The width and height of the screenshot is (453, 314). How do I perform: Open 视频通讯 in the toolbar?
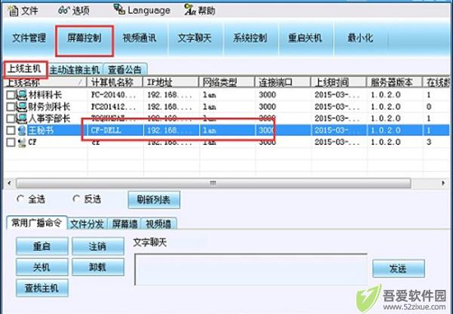point(140,38)
